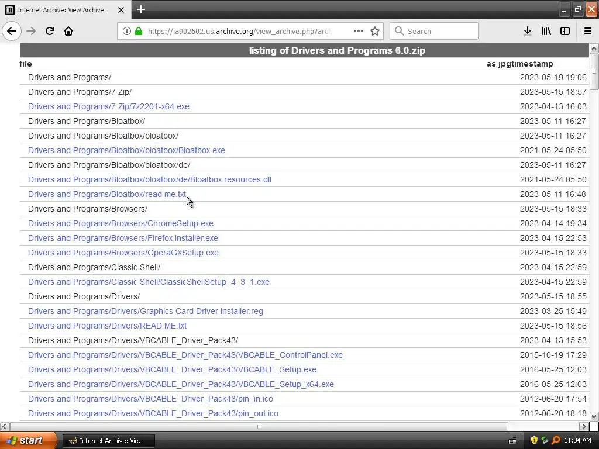Toggle the sidebars view icon
This screenshot has height=449, width=599.
click(565, 31)
